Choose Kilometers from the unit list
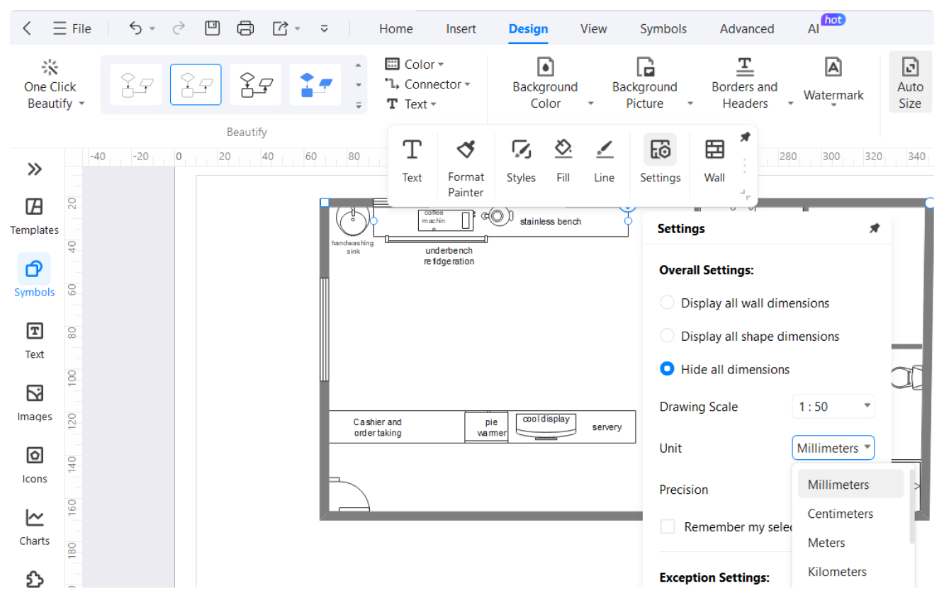The width and height of the screenshot is (944, 598). (850, 572)
